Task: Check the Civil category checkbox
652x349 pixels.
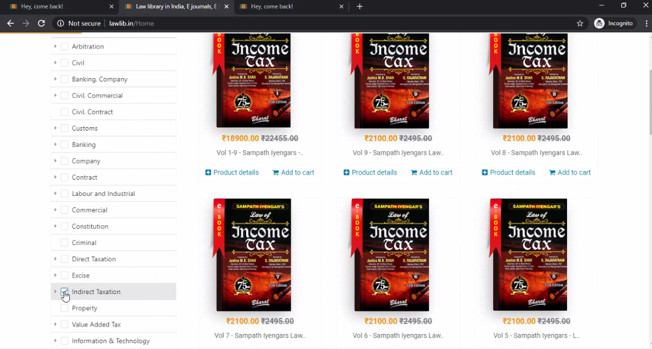Action: point(65,63)
